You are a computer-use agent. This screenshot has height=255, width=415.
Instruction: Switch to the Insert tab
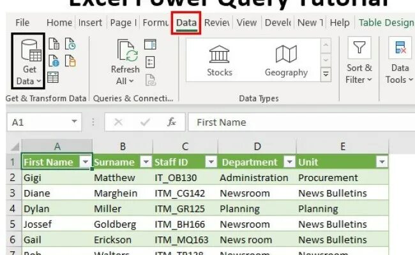coord(90,23)
